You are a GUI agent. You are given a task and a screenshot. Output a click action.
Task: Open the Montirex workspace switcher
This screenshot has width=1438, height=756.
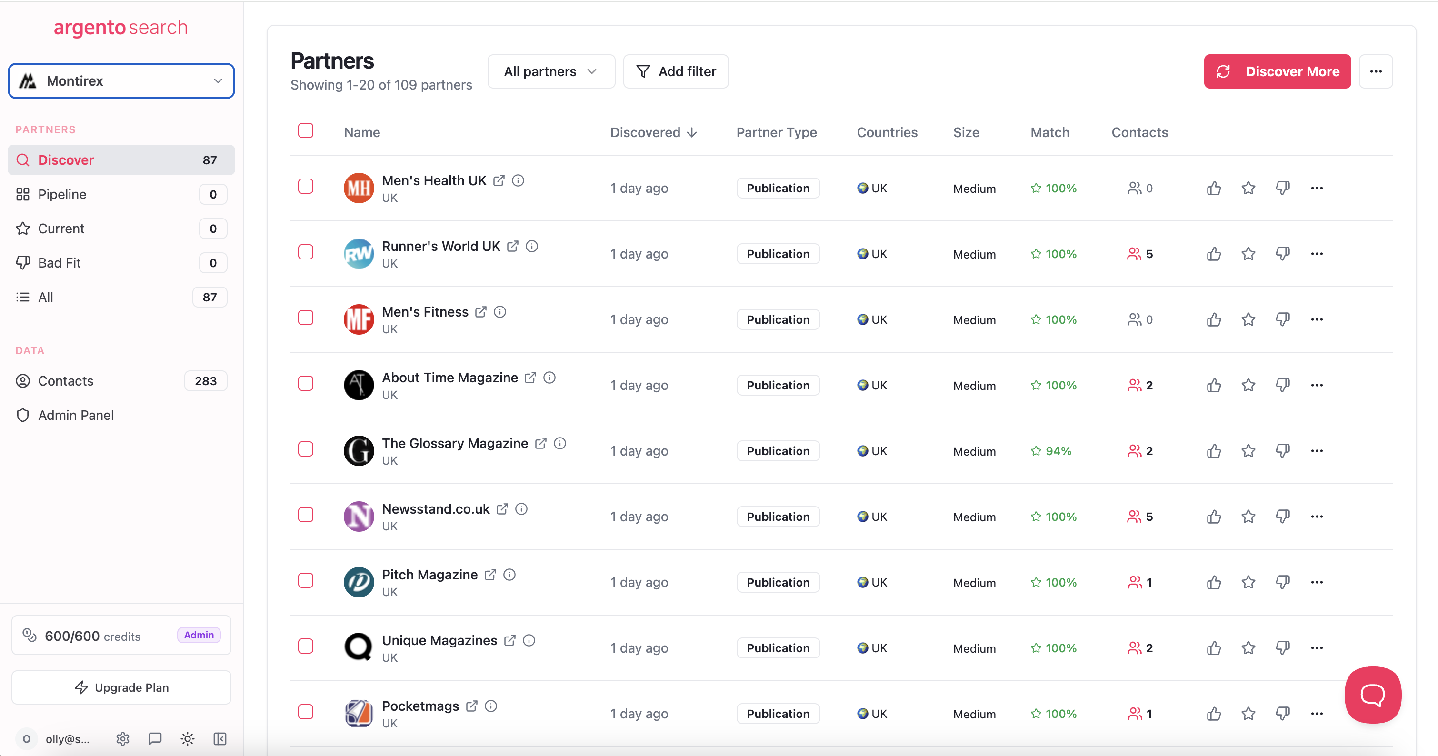click(121, 80)
